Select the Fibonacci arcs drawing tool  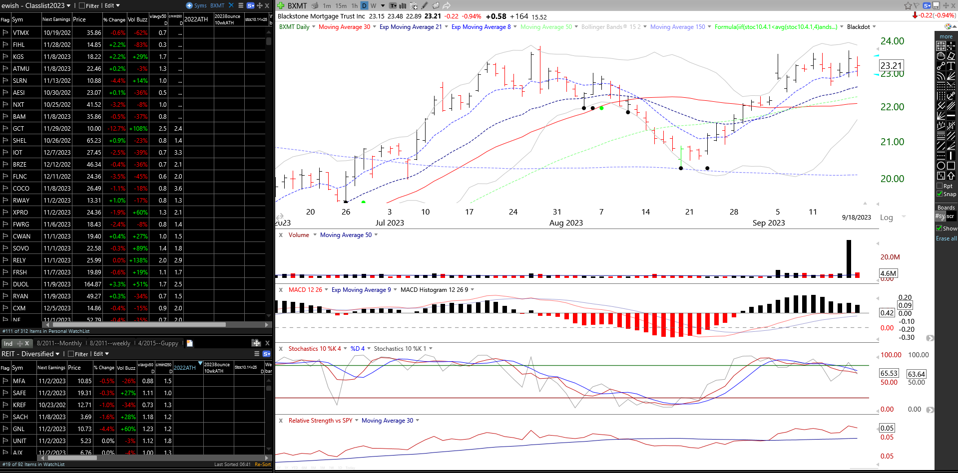941,75
